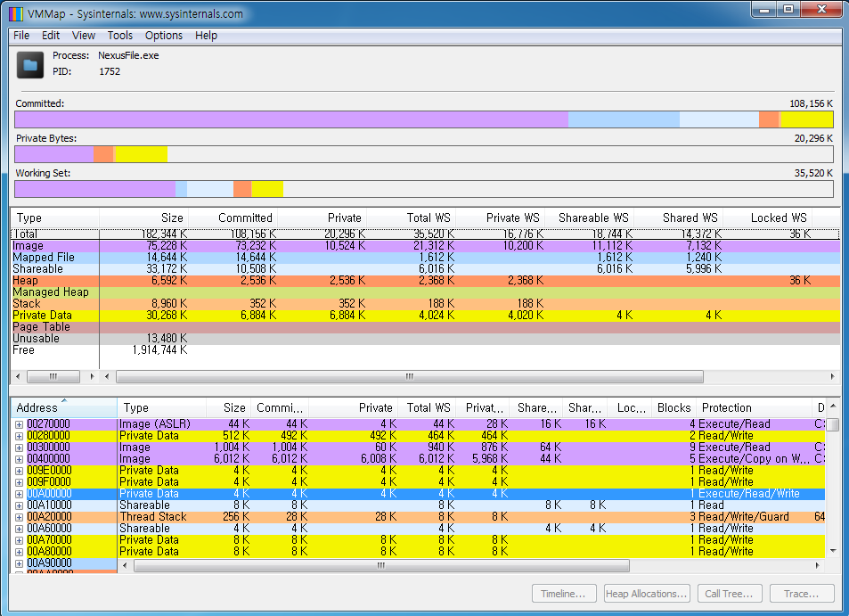Screen dimensions: 849x616
Task: Open the Edit menu
Action: 51,36
